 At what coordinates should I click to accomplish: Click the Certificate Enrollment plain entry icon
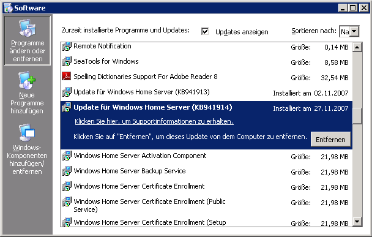pyautogui.click(x=67, y=186)
